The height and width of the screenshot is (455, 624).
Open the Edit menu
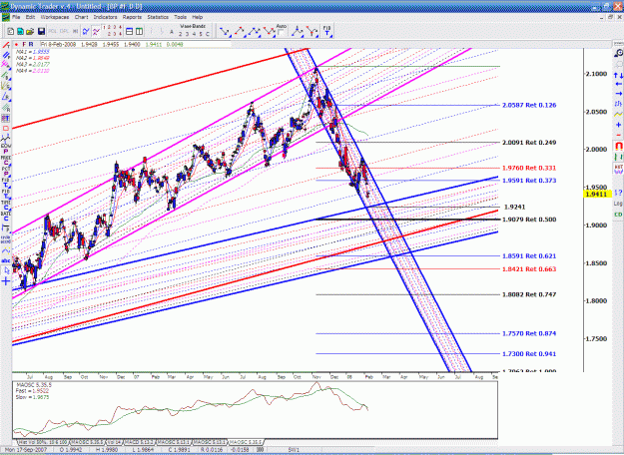pos(30,17)
